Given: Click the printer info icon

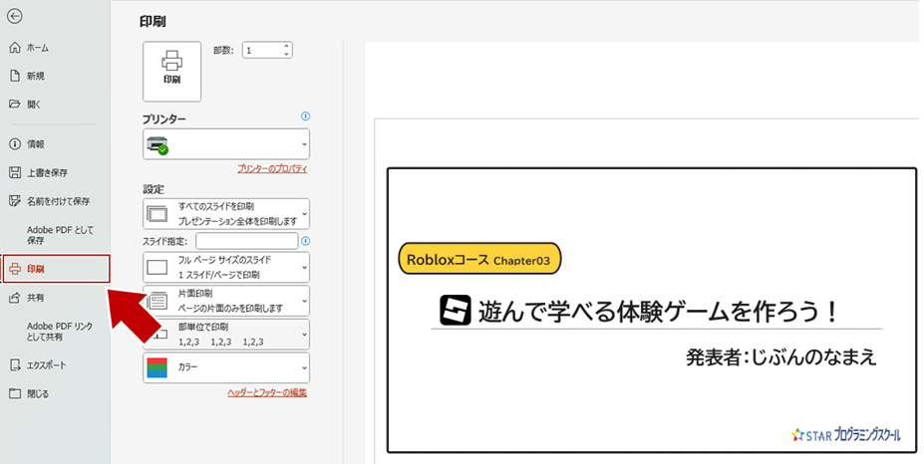Looking at the screenshot, I should tap(305, 116).
